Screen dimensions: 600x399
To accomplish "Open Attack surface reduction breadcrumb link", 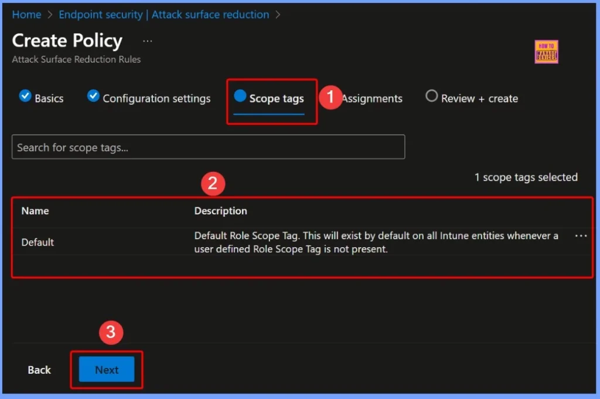I will [210, 15].
